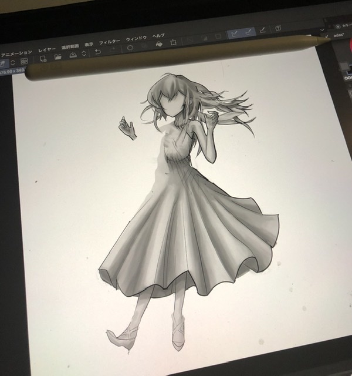Toggle the highlighted snap to special ruler icon

[x=249, y=32]
